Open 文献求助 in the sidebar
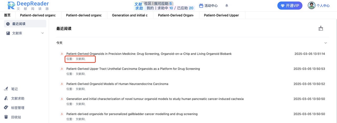This screenshot has height=123, width=337. coord(18,98)
